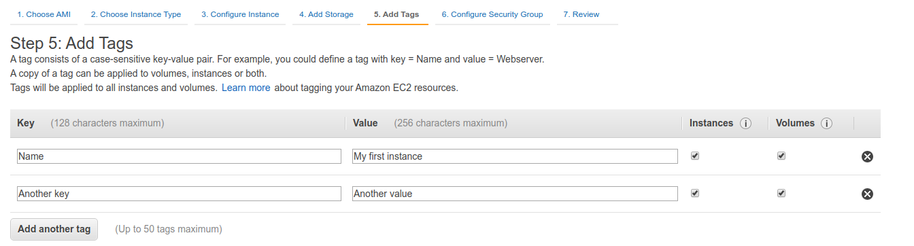Screen dimensions: 914x246
Task: Open 2. Choose Instance Type tab
Action: coord(136,14)
